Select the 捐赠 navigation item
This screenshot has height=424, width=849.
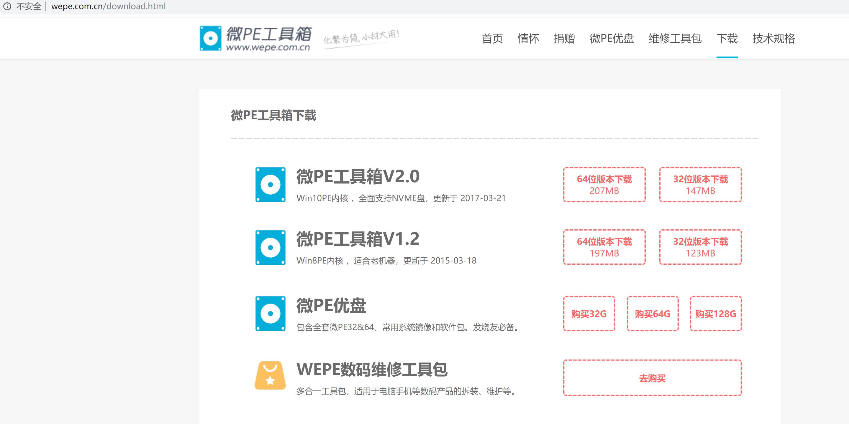point(564,39)
